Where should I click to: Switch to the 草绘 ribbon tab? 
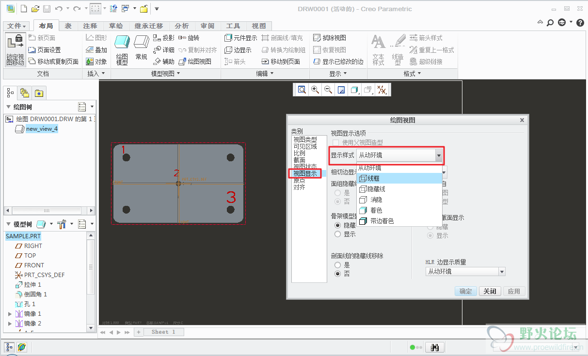point(116,26)
